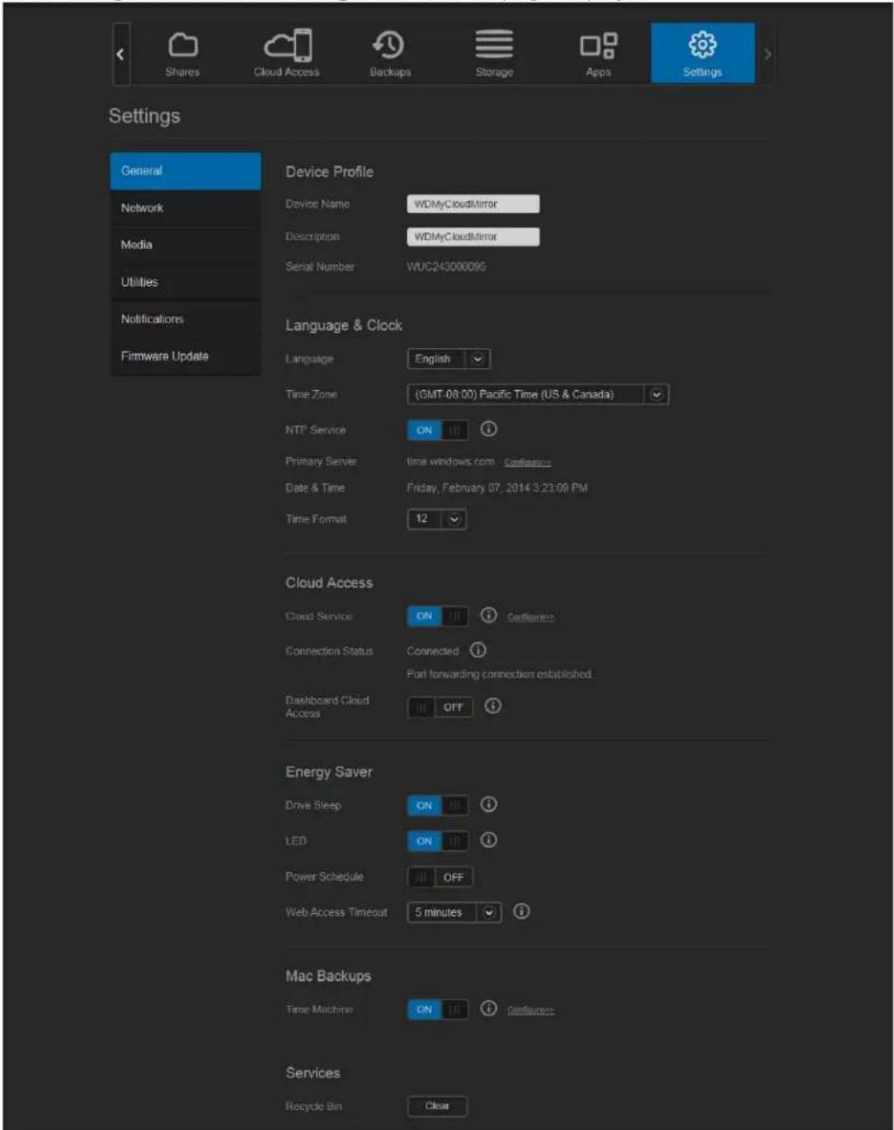Select Media in settings sidebar

(186, 245)
